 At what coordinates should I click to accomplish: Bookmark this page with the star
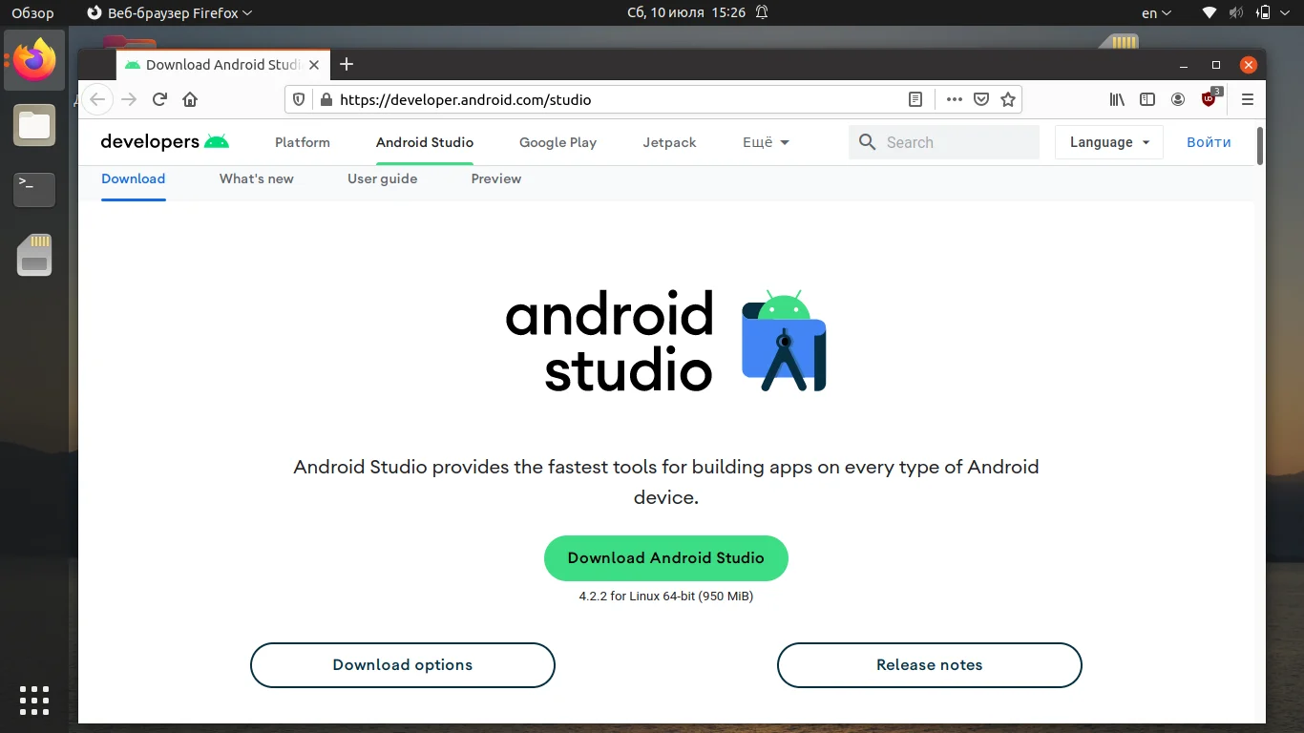coord(1008,99)
